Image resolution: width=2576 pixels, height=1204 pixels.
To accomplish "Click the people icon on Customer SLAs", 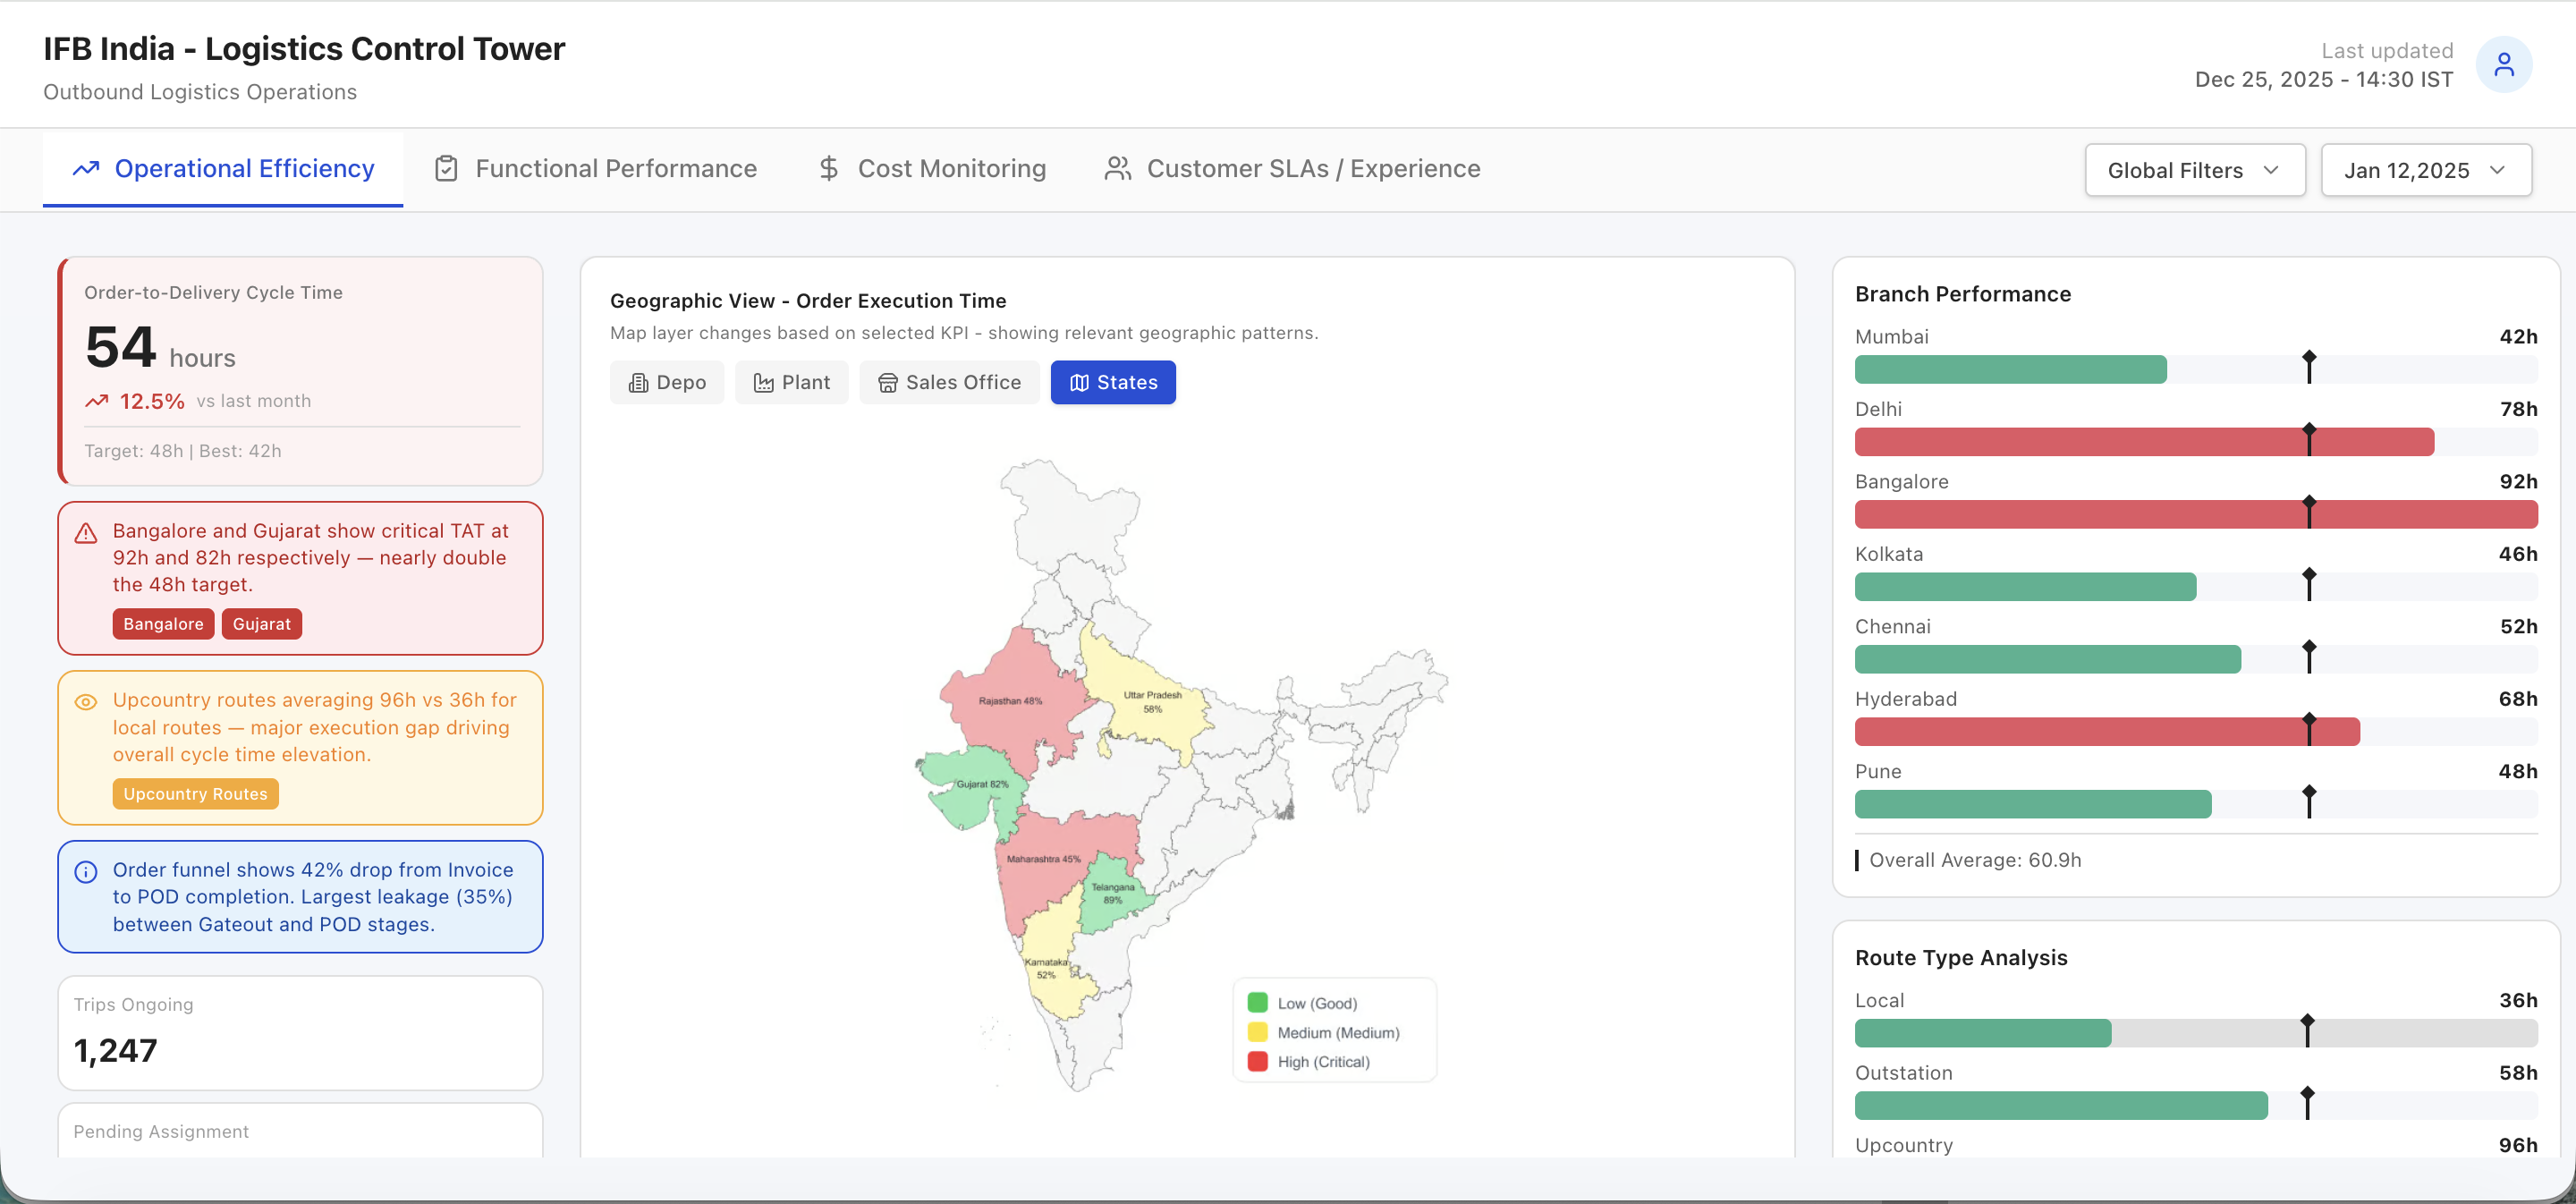I will [x=1117, y=169].
